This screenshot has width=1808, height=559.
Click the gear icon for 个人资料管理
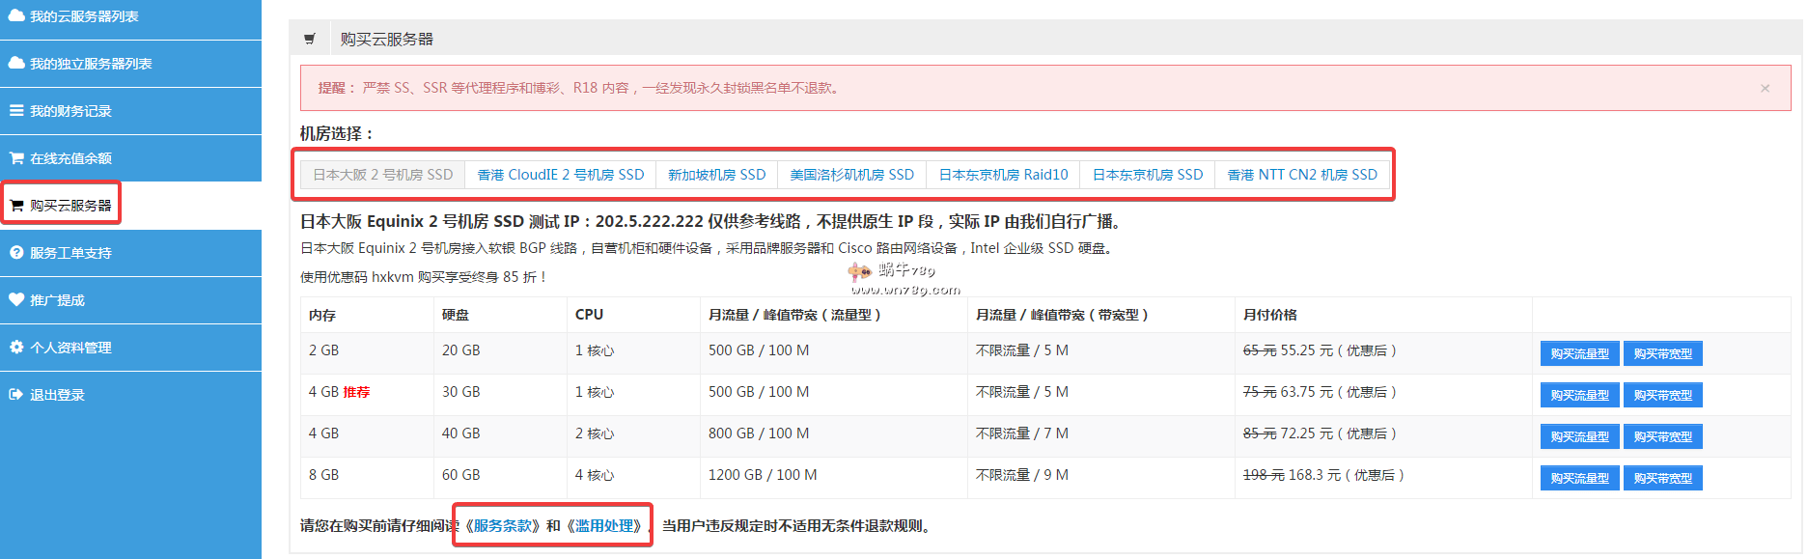tap(16, 347)
